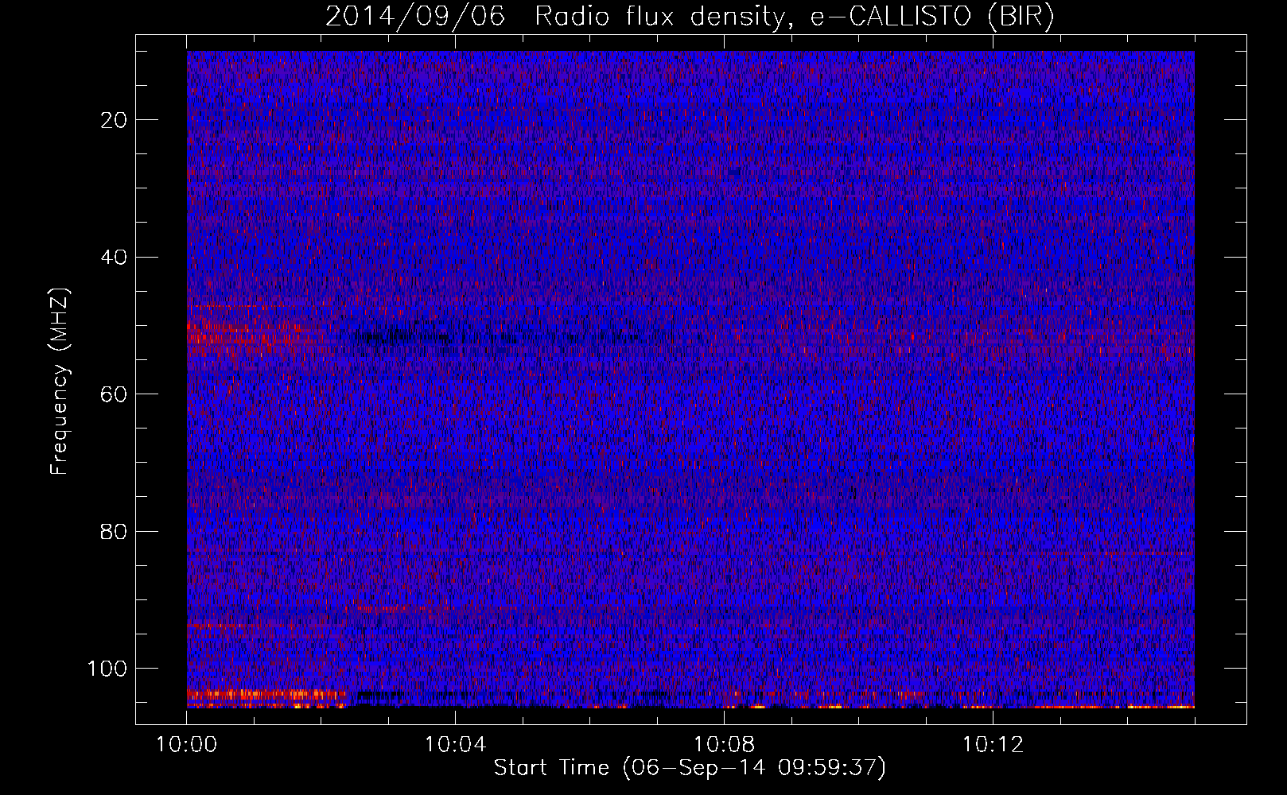This screenshot has width=1287, height=795.
Task: Click the frequency tick label 80
Action: pyautogui.click(x=114, y=531)
